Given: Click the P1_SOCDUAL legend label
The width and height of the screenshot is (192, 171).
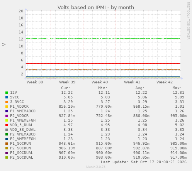Looking at the screenshot, I should pyautogui.click(x=22, y=153).
